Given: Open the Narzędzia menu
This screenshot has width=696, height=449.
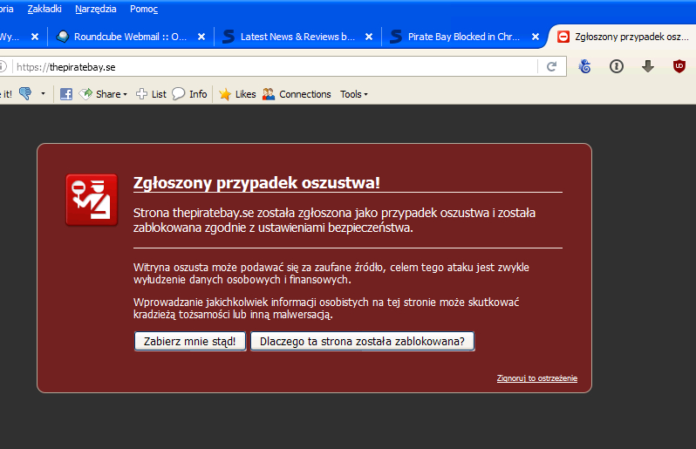Looking at the screenshot, I should click(95, 9).
